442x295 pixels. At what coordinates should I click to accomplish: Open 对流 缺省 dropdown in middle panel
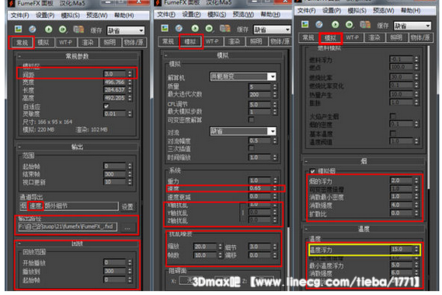pyautogui.click(x=243, y=132)
